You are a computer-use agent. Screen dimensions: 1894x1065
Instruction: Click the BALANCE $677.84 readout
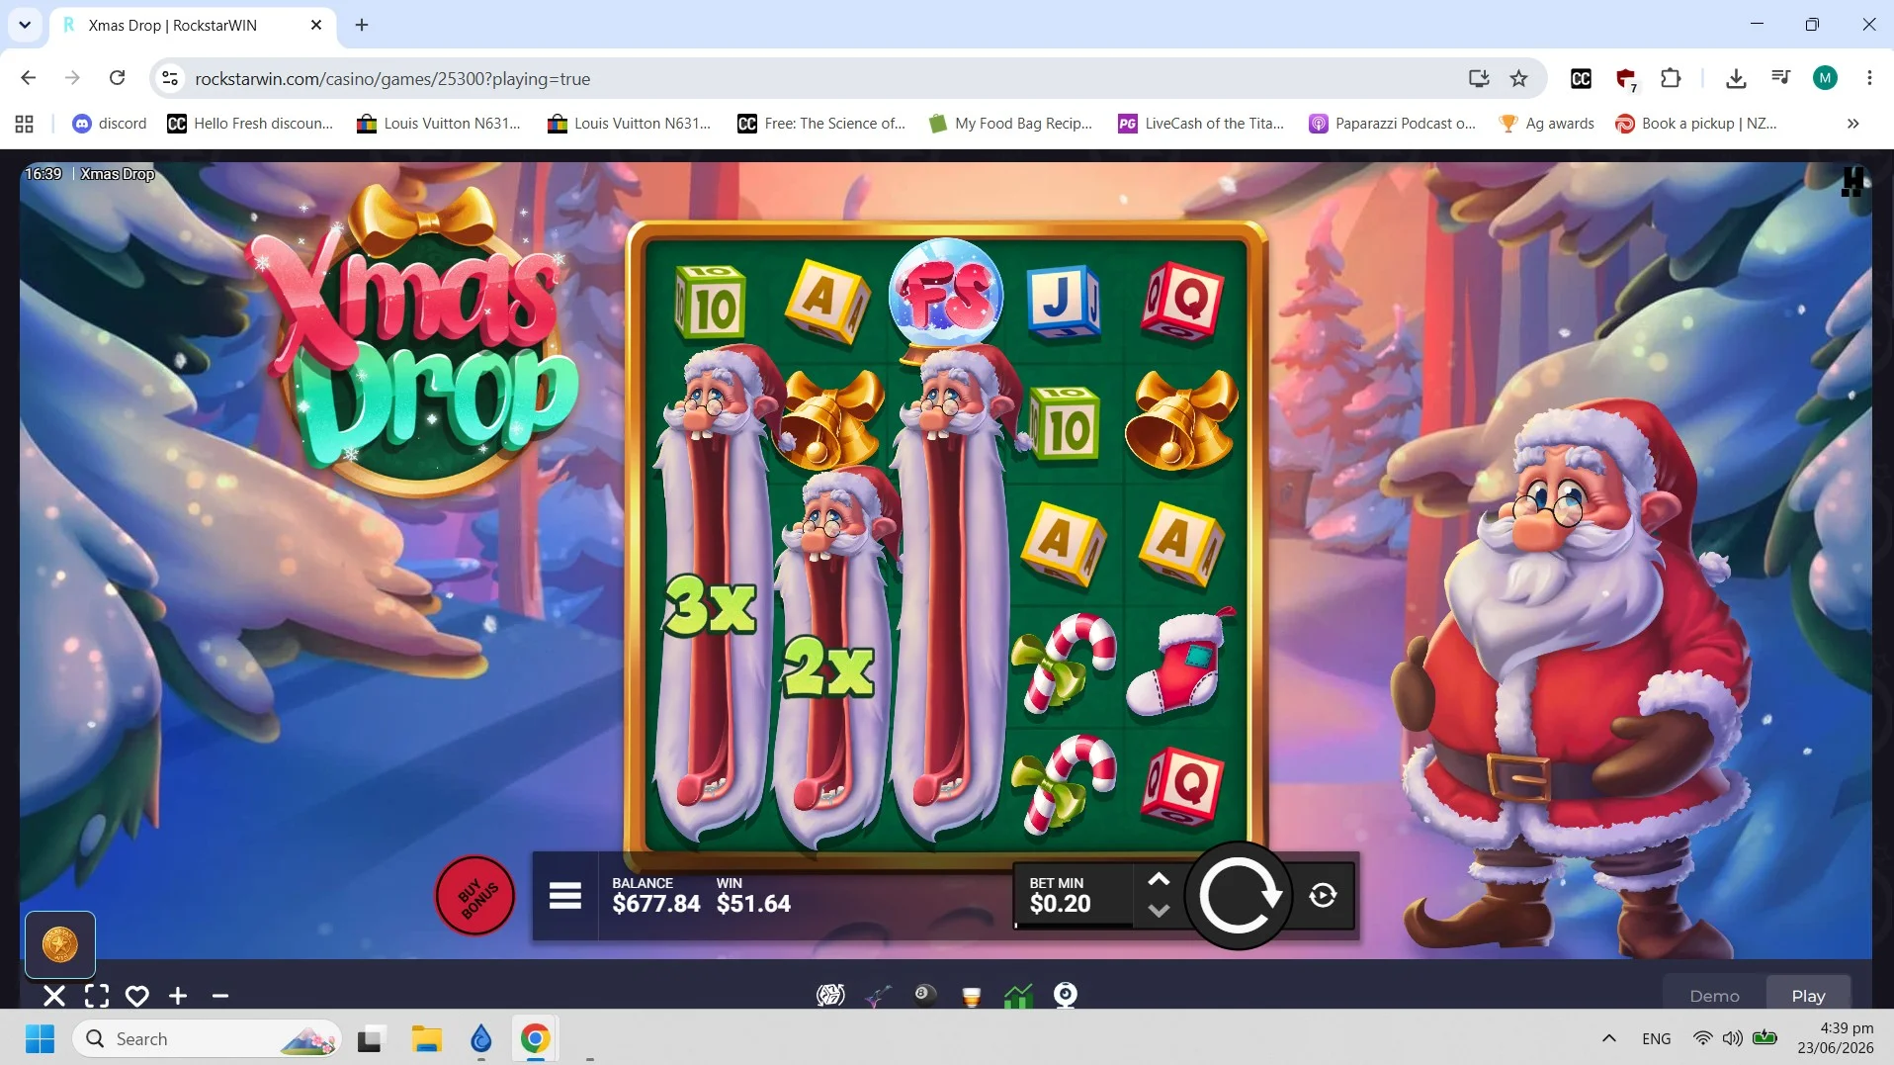(x=655, y=896)
